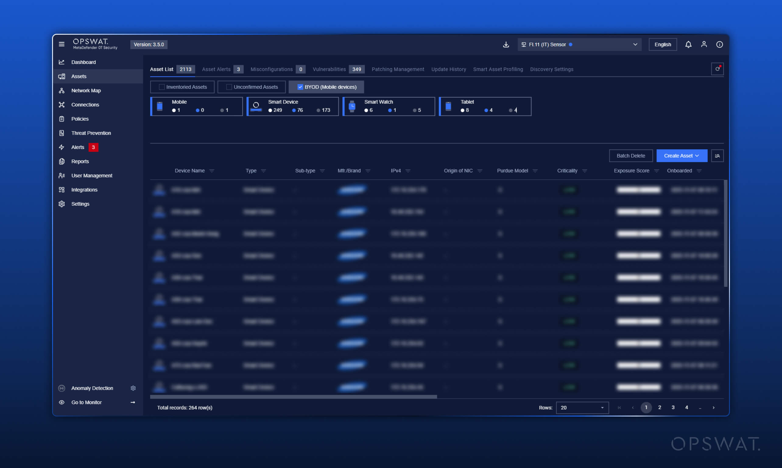
Task: Open the Network Map sidebar icon
Action: click(x=62, y=90)
